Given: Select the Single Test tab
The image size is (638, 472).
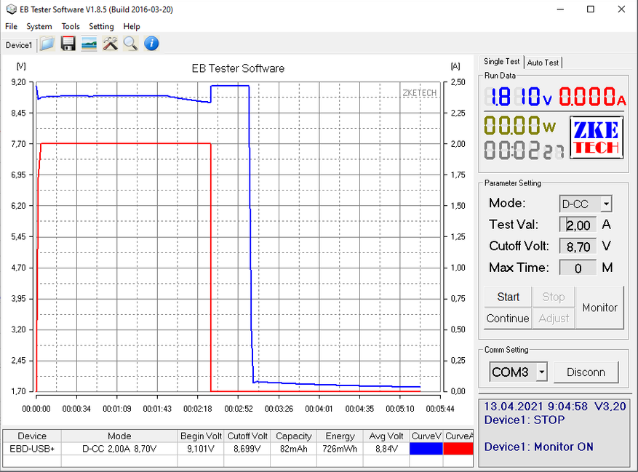Looking at the screenshot, I should coord(501,62).
